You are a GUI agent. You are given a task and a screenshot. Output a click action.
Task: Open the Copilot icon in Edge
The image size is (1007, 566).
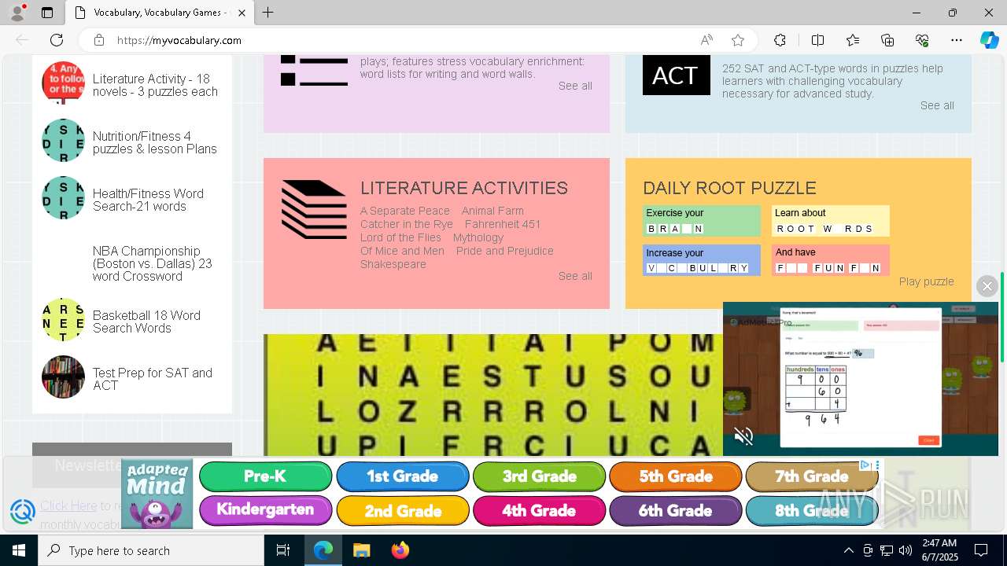coord(989,40)
